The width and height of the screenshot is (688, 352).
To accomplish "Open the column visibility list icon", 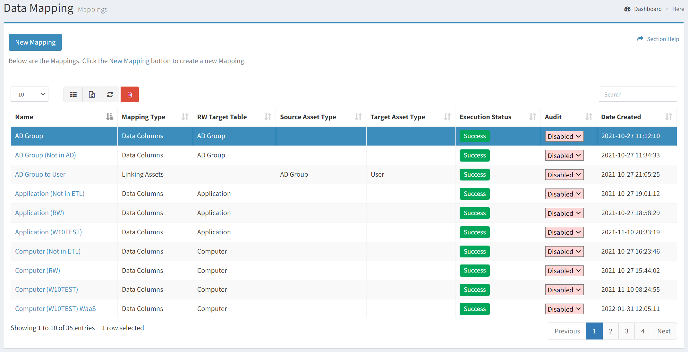I will (x=73, y=94).
